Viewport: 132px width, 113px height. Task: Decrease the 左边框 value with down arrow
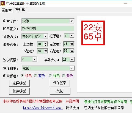(x=72, y=45)
